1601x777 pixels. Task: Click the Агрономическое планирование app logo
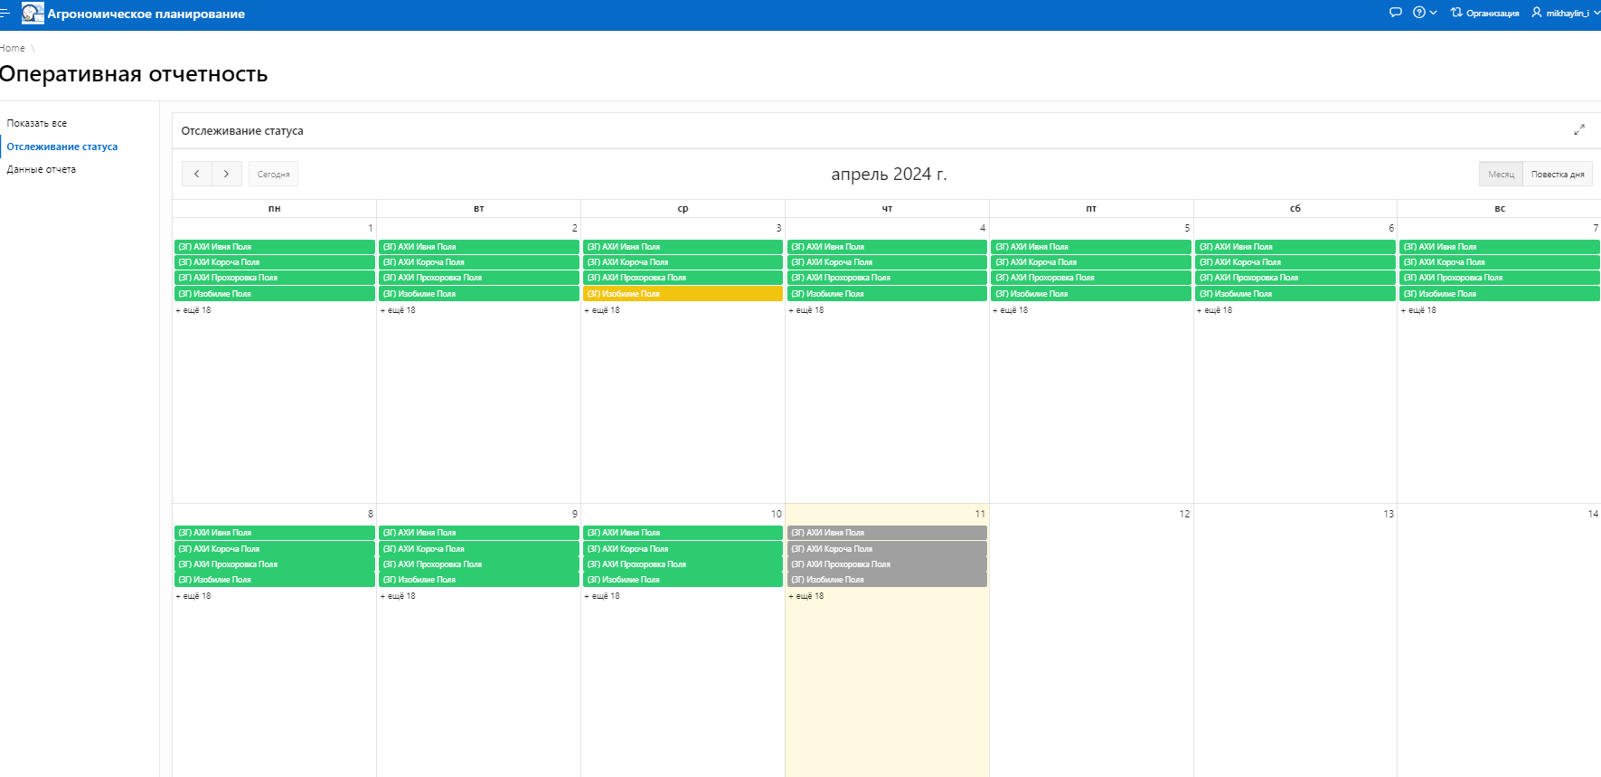[x=33, y=14]
